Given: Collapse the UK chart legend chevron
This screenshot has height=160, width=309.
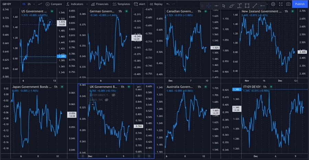Looking at the screenshot, I should coord(93,104).
